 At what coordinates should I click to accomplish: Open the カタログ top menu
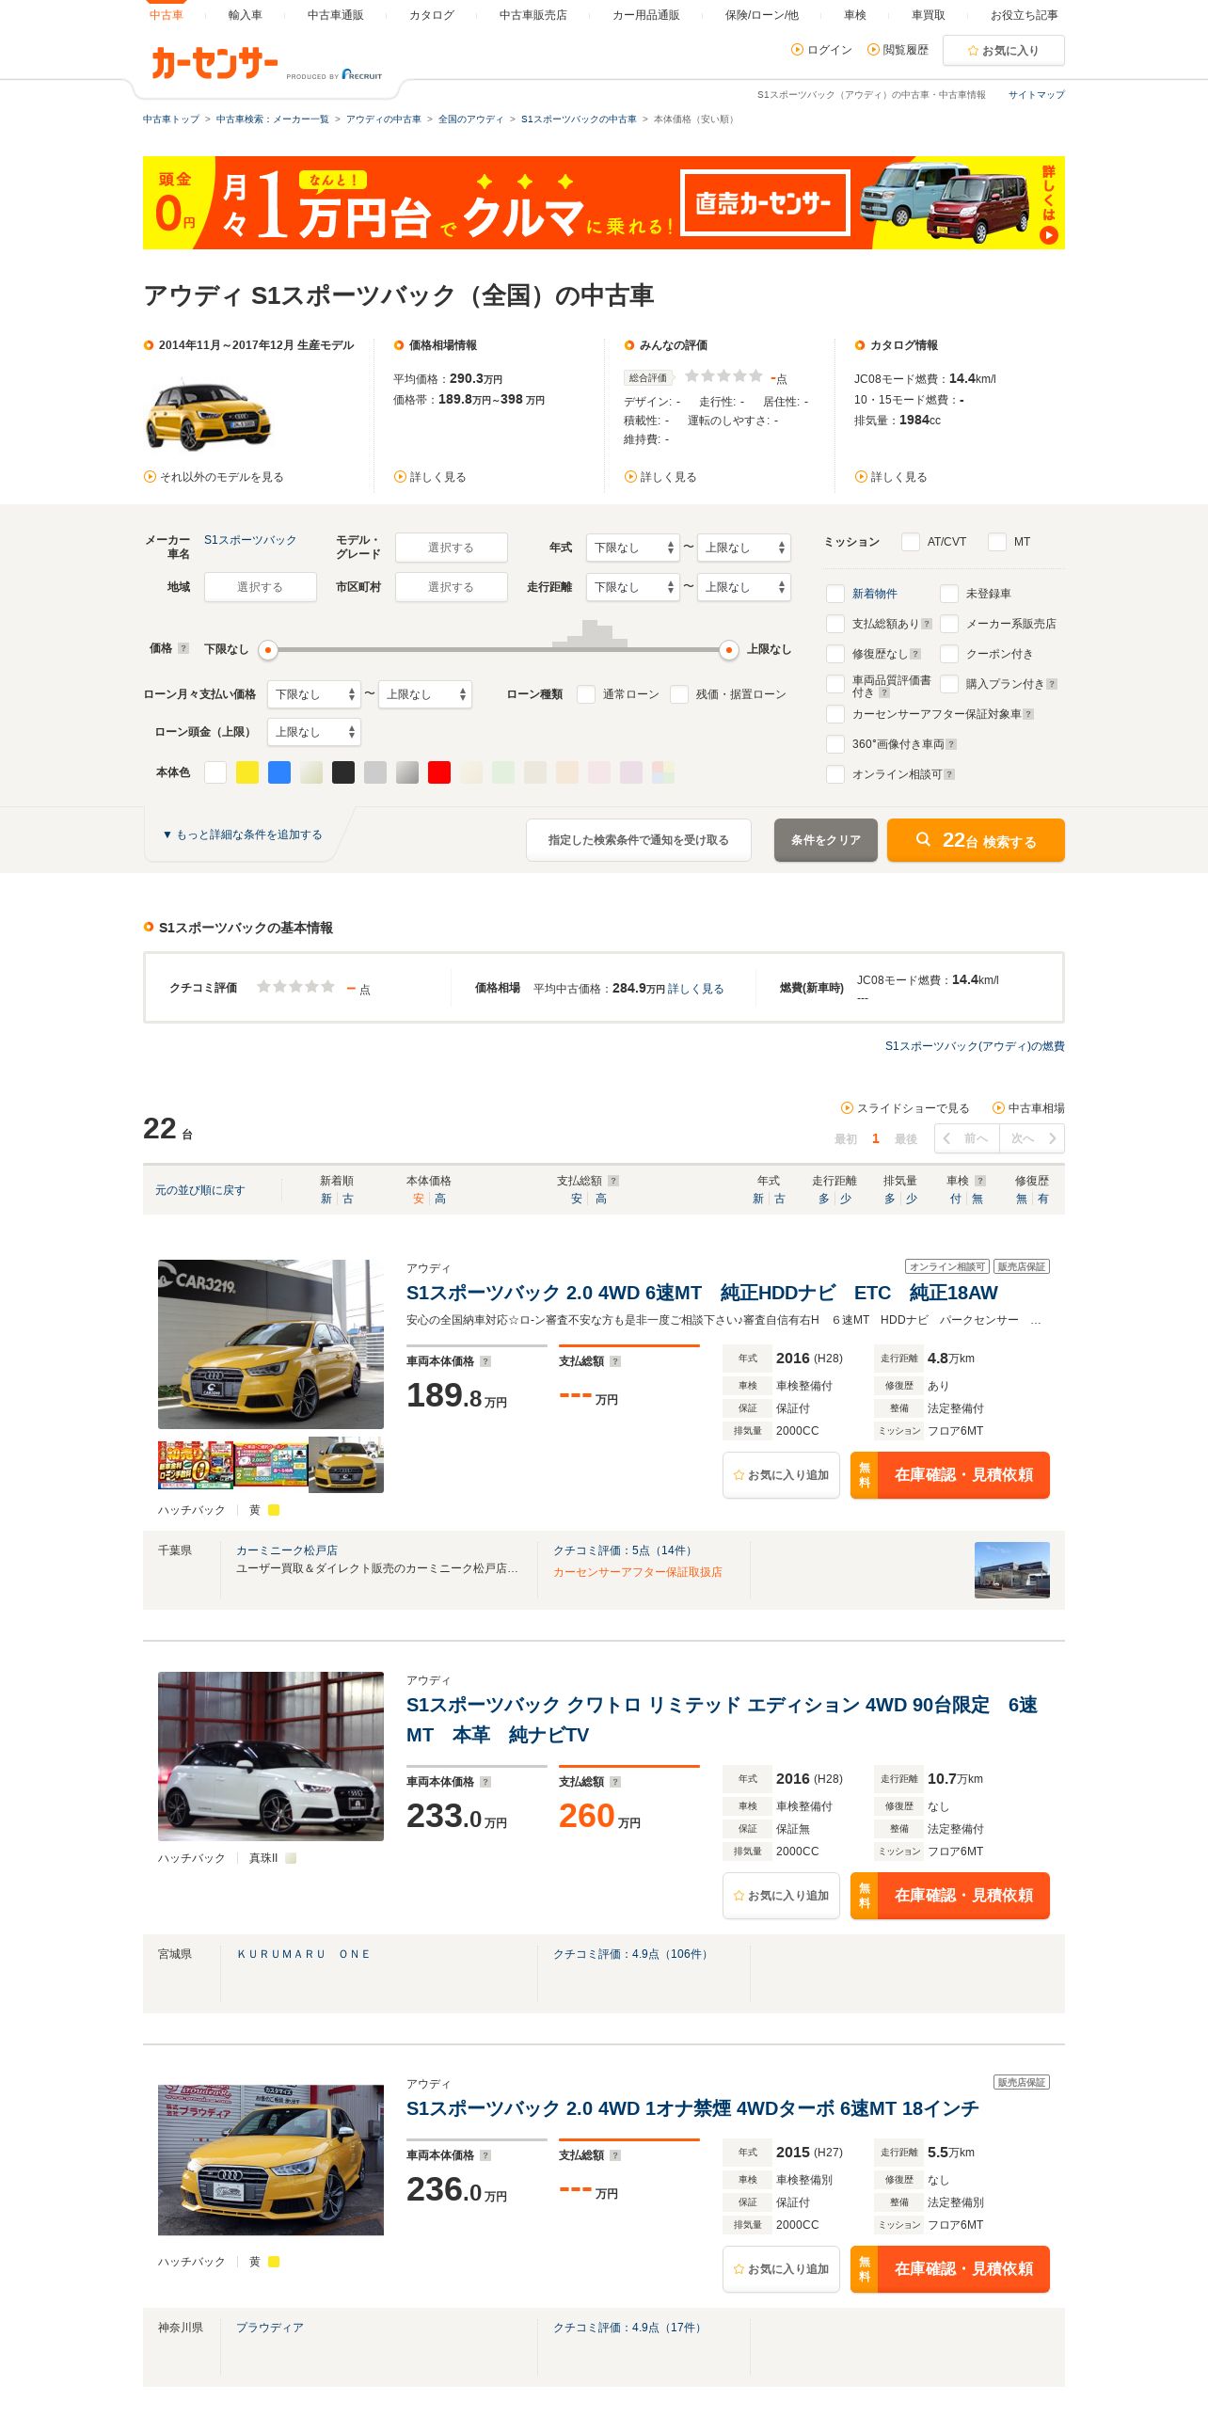coord(432,15)
